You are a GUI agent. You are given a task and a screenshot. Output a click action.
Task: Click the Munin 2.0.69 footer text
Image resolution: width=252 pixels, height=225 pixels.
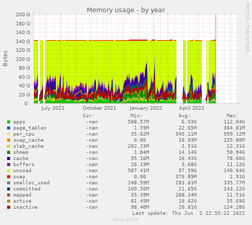point(126,219)
